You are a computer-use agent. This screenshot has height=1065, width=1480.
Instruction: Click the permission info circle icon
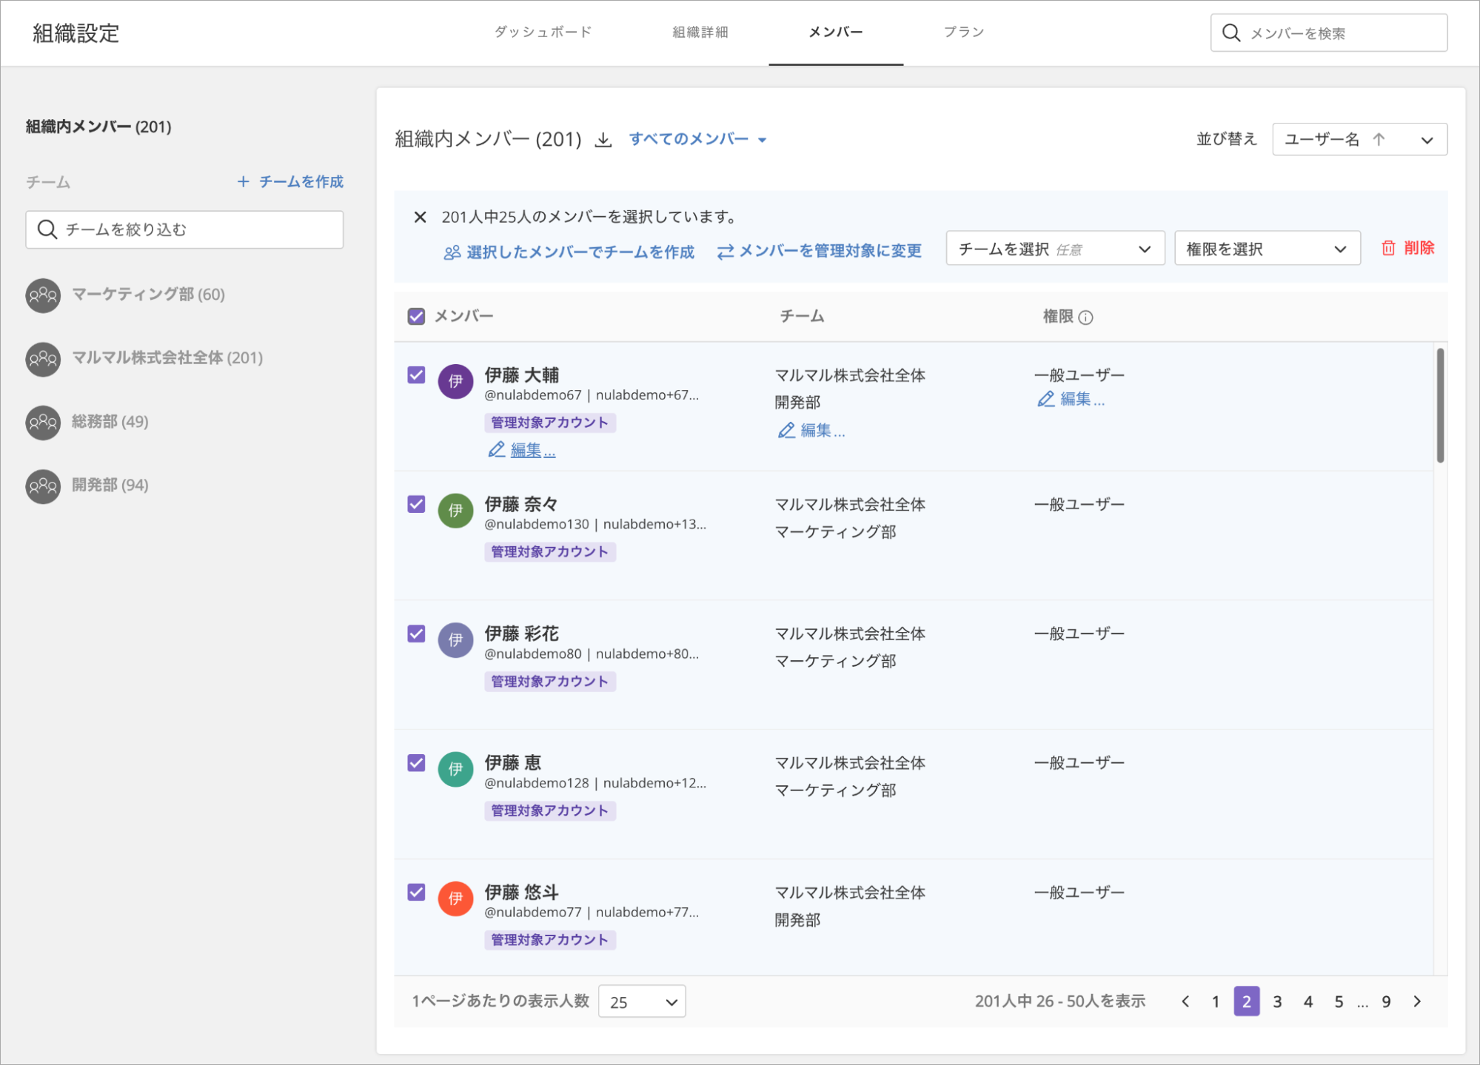(1086, 318)
